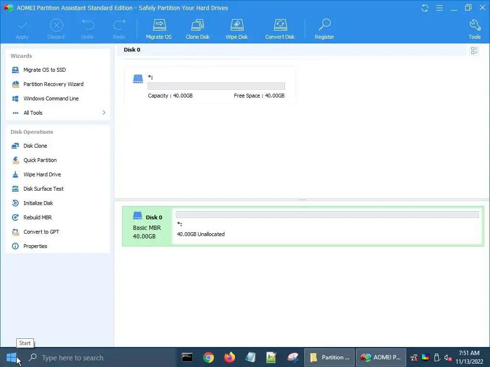Screen dimensions: 490x367
Task: Select the Convert Disk toolbar icon
Action: pyautogui.click(x=280, y=25)
